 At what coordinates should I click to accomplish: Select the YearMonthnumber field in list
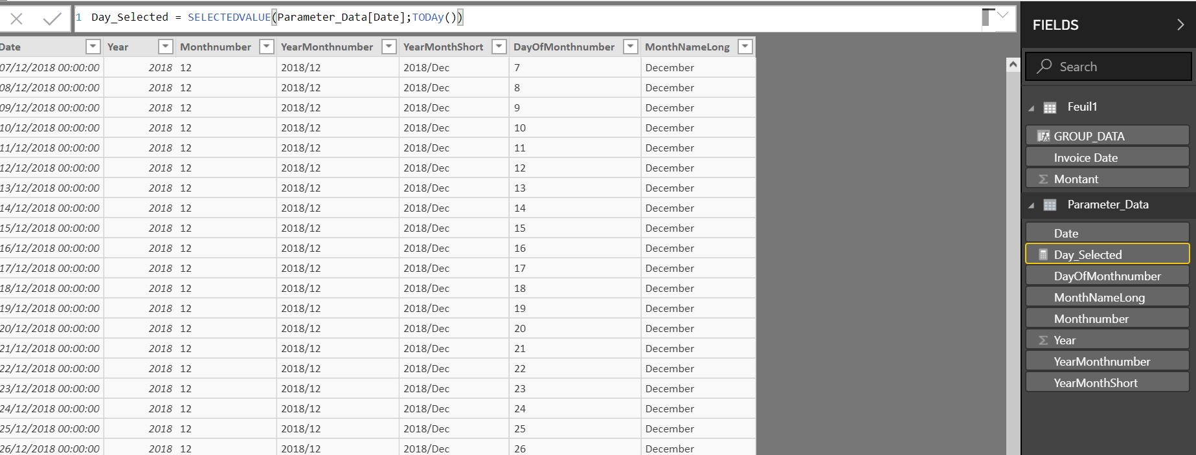(1107, 361)
